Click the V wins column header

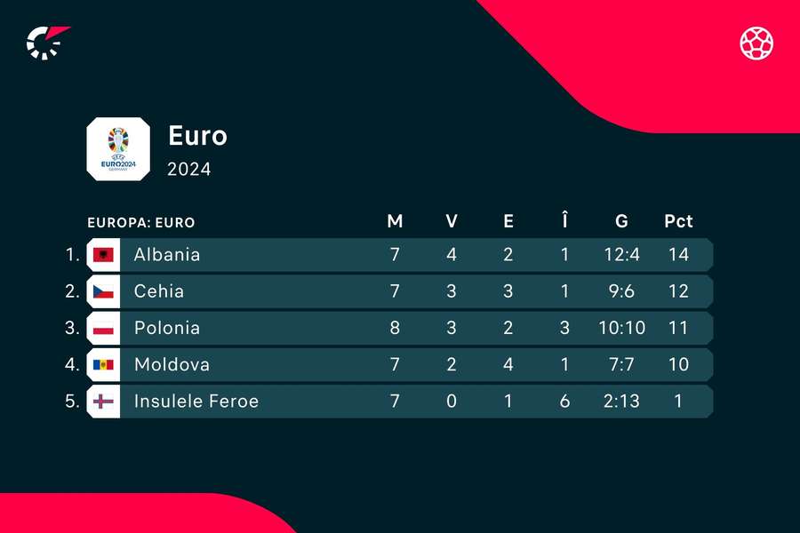click(452, 221)
